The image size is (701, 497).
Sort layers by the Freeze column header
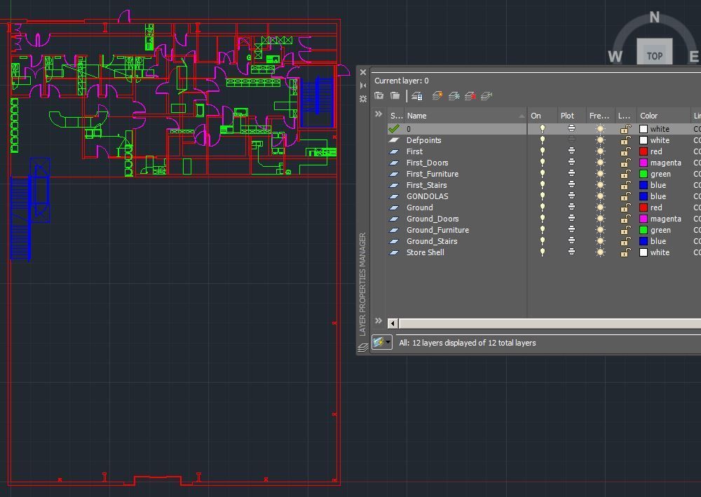(x=600, y=116)
